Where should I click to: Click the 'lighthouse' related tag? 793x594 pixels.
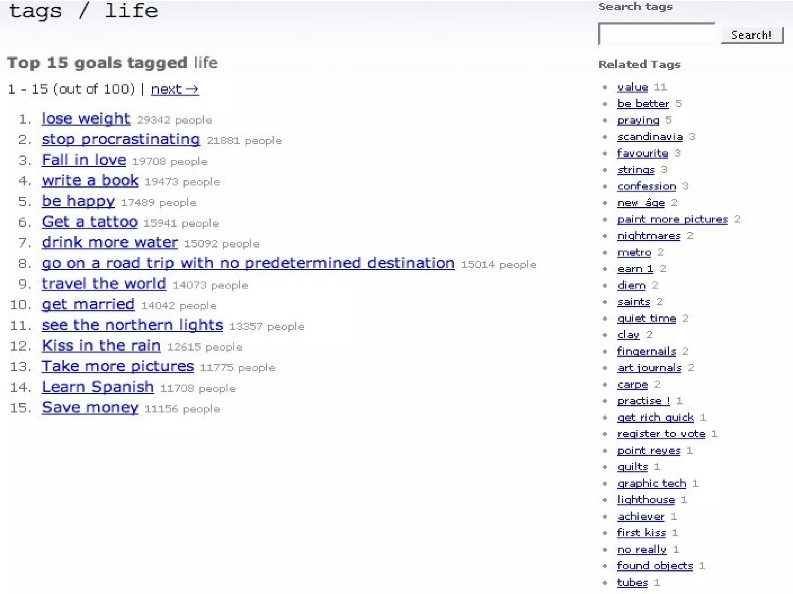[x=646, y=500]
